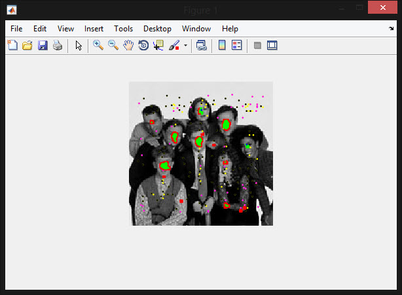Select the Data Cursor tool
Screen dimensions: 402x295
click(x=158, y=46)
